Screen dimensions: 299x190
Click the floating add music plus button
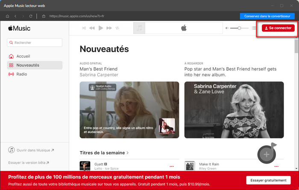coord(267,155)
